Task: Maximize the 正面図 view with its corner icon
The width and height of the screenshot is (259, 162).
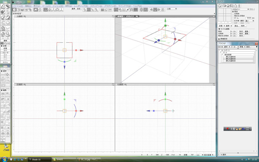Action: click(113, 85)
